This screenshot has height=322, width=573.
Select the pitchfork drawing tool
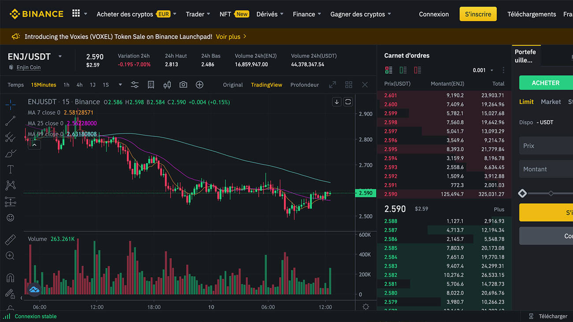click(x=11, y=137)
